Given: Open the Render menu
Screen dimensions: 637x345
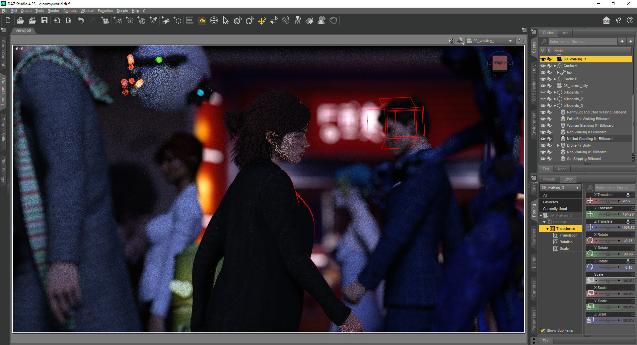Looking at the screenshot, I should 53,11.
